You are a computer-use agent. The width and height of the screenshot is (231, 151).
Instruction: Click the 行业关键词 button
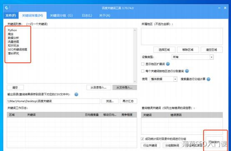pos(150,146)
